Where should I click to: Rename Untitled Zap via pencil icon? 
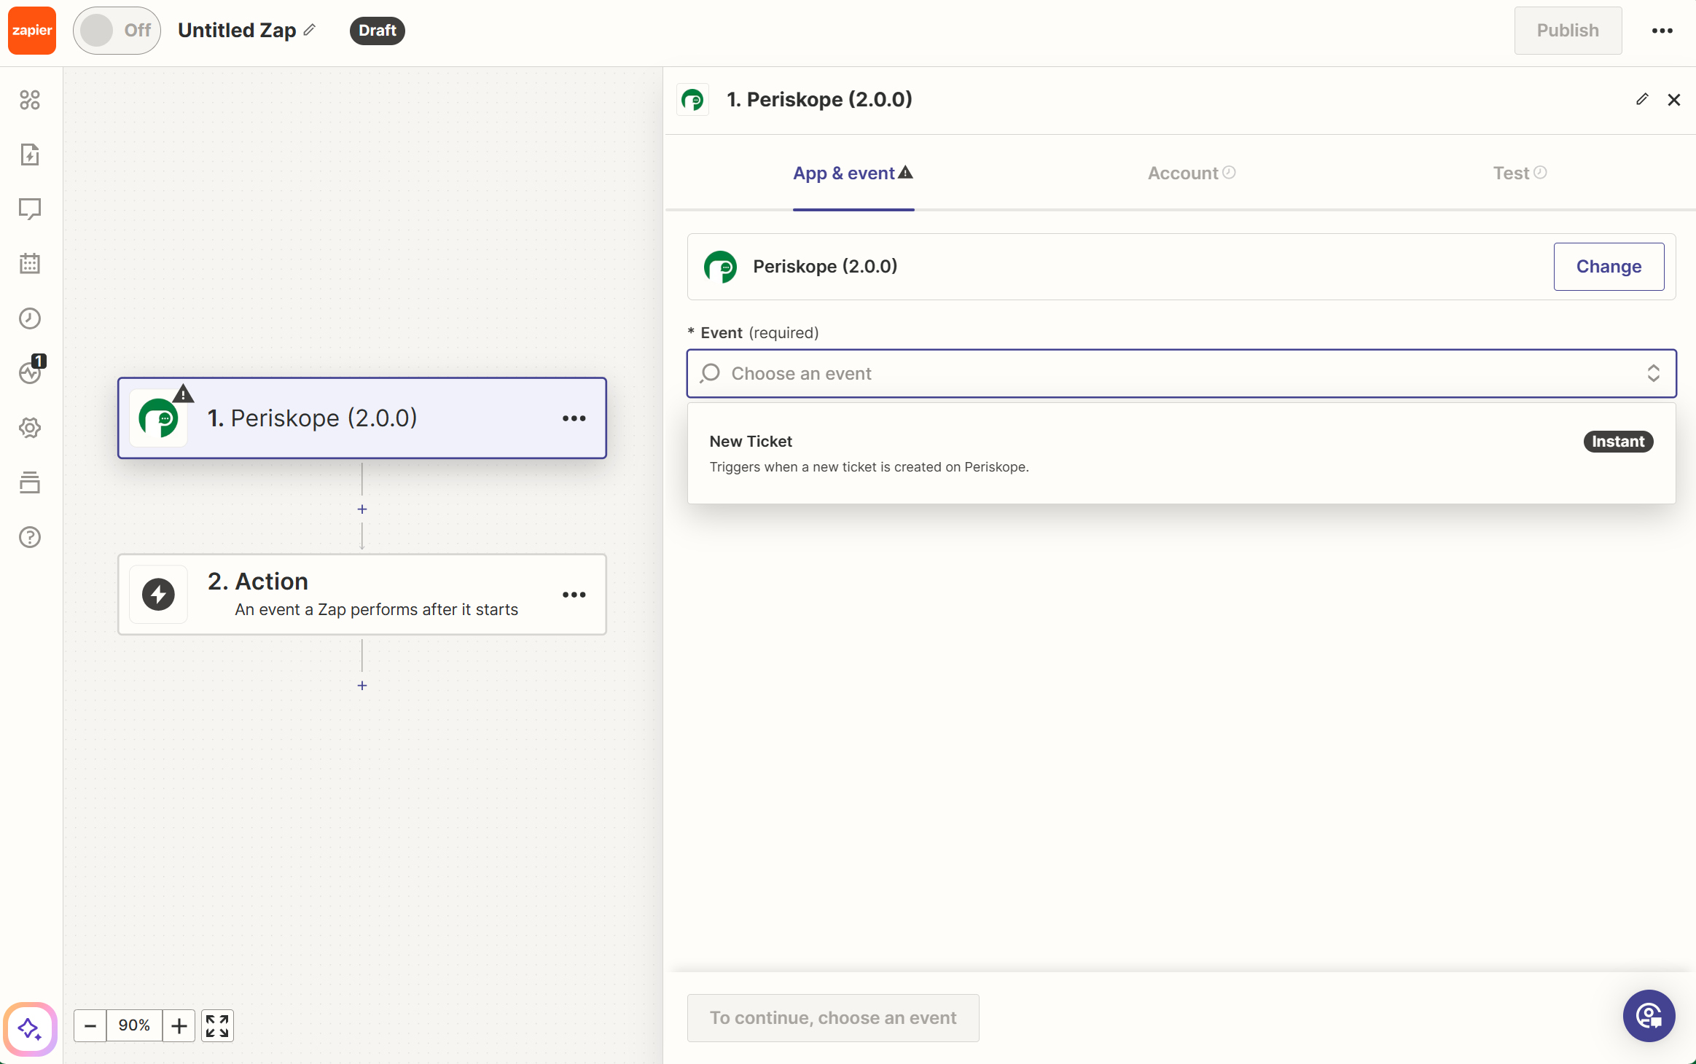point(310,30)
